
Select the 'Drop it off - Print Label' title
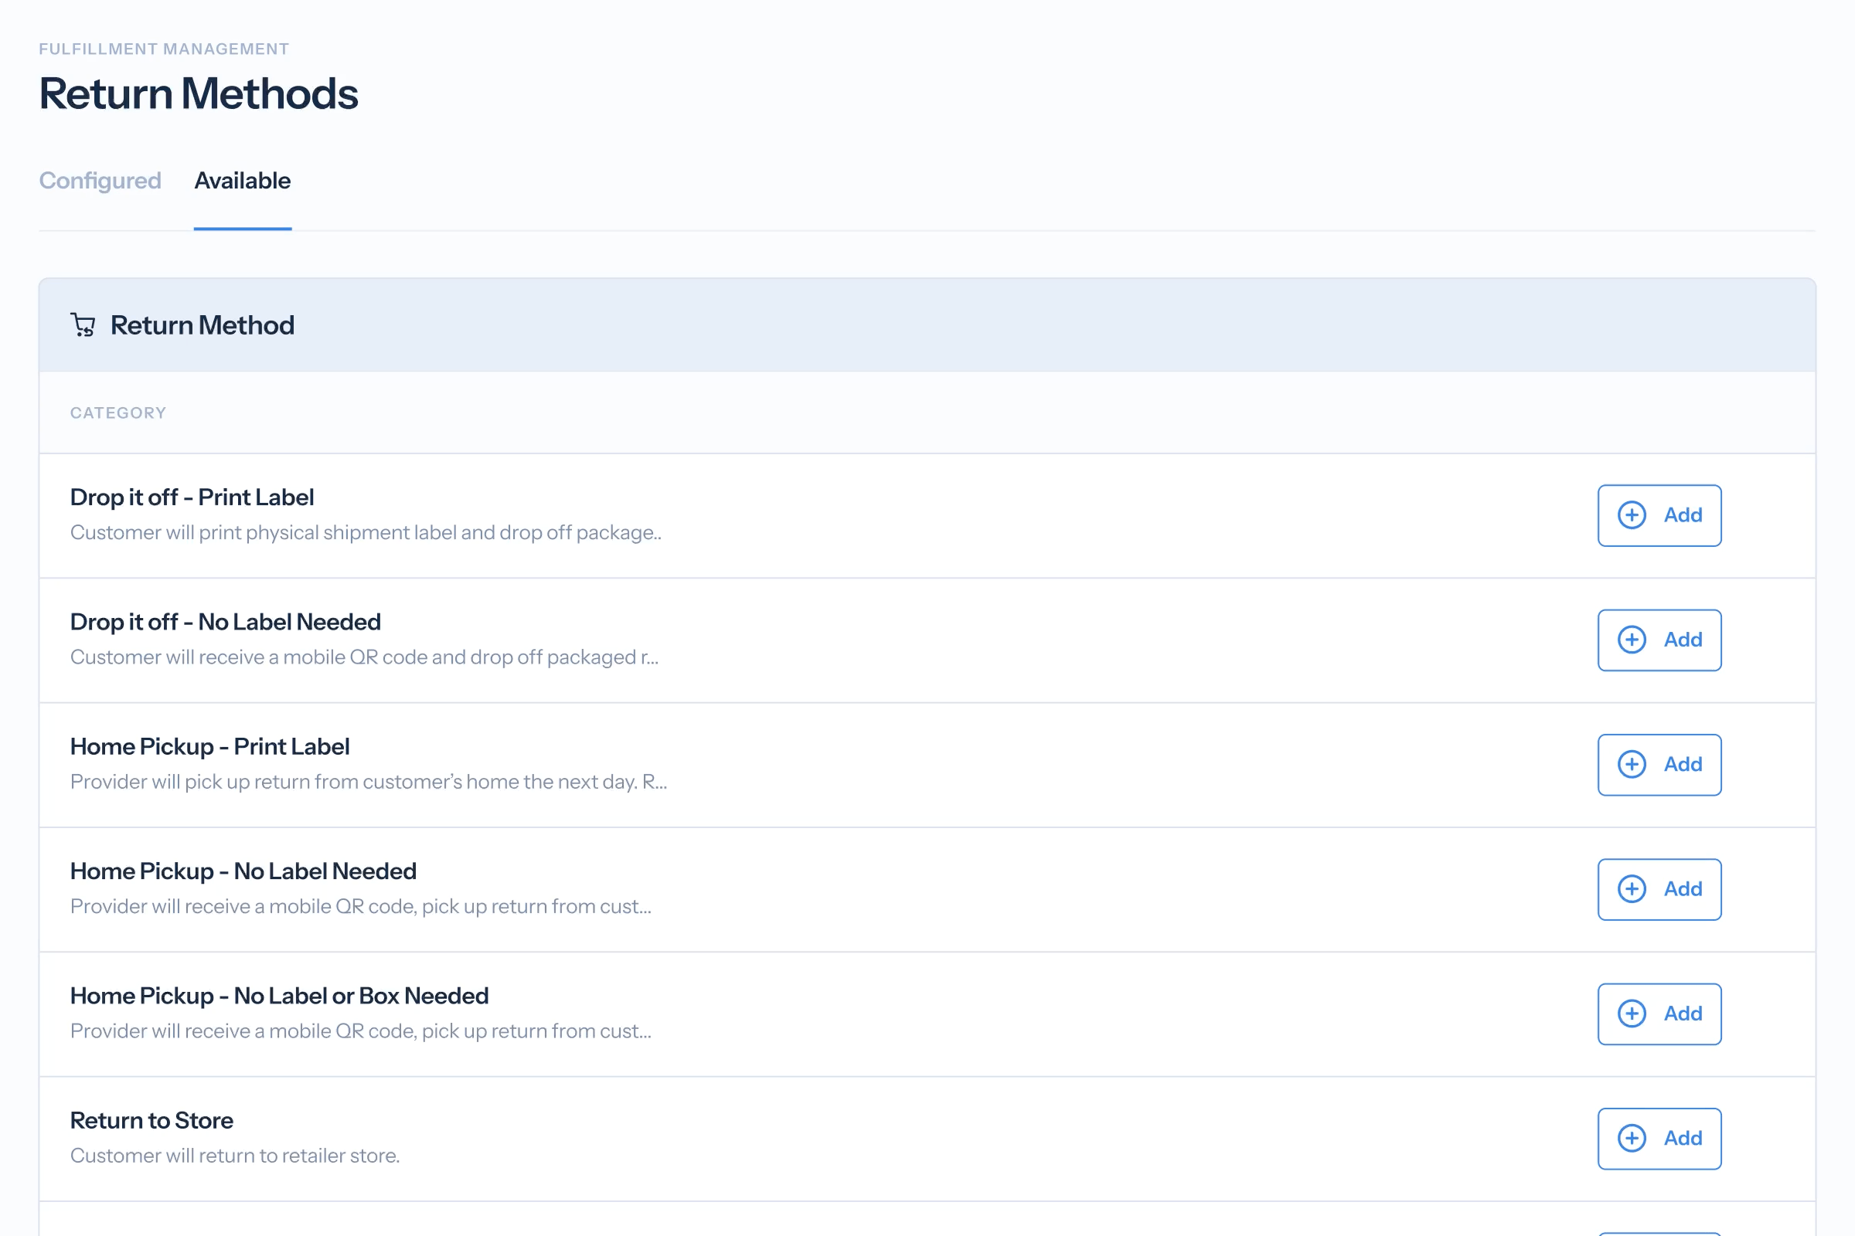[x=192, y=497]
